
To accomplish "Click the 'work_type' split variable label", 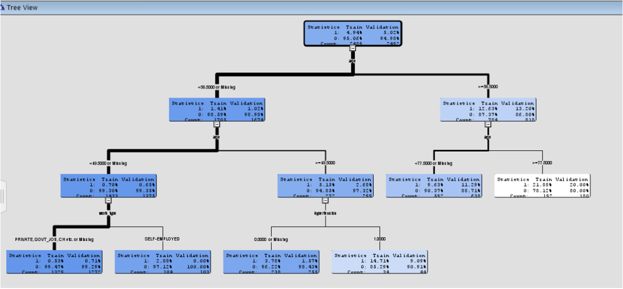I will (x=108, y=212).
